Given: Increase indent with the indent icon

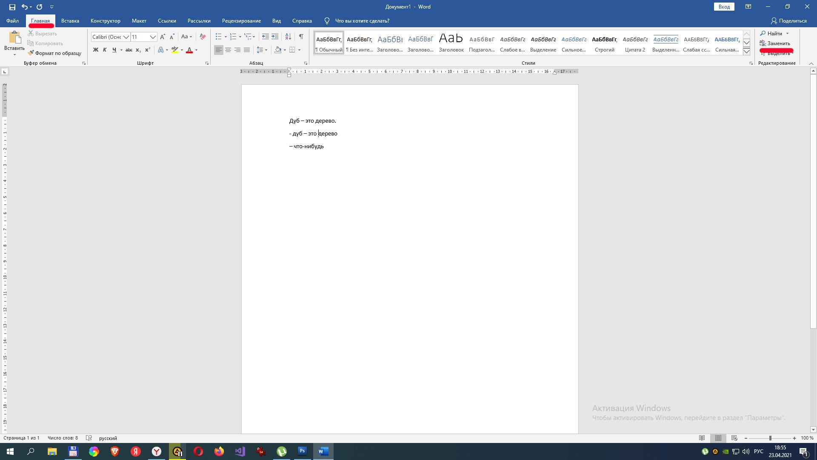Looking at the screenshot, I should point(275,37).
